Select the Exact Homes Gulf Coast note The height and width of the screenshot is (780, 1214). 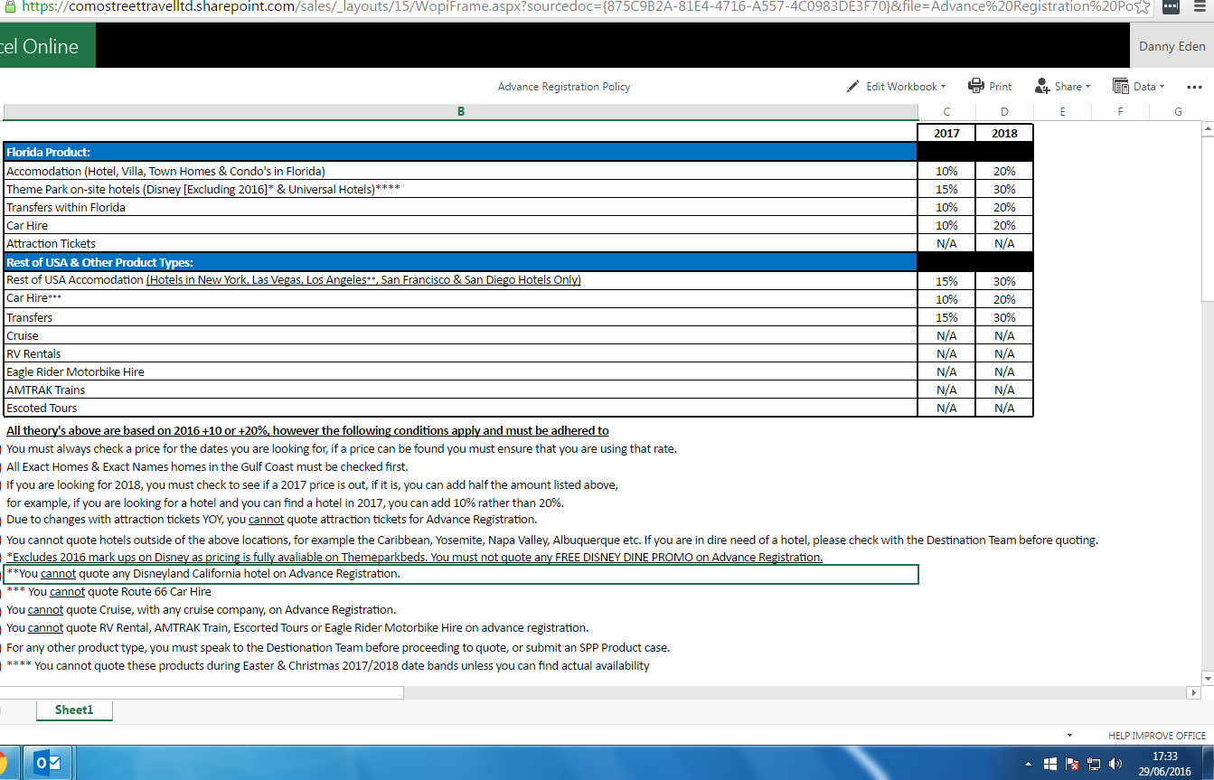[207, 466]
